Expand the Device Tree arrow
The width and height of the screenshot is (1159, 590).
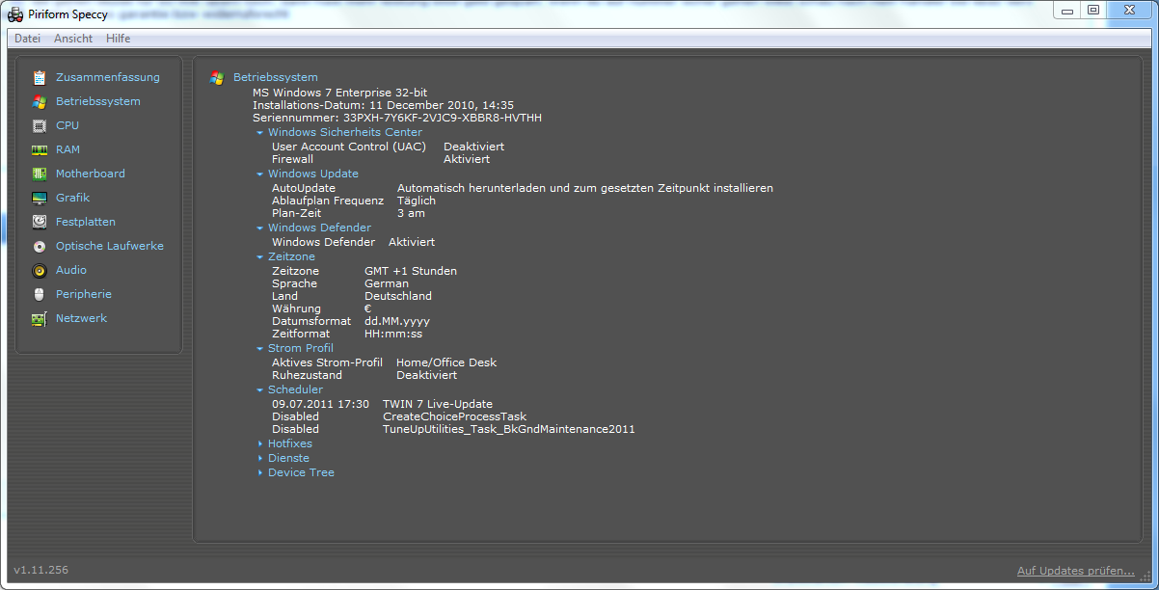pos(260,472)
